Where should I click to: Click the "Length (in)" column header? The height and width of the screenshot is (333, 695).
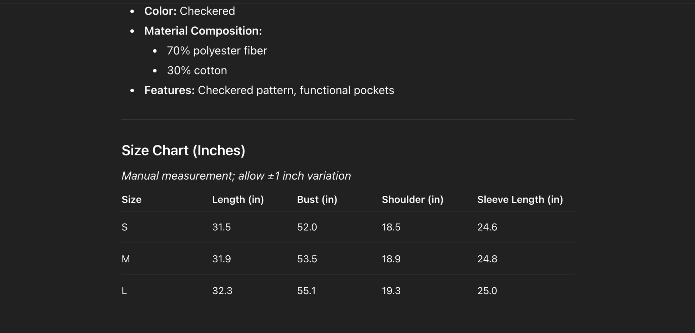click(238, 200)
